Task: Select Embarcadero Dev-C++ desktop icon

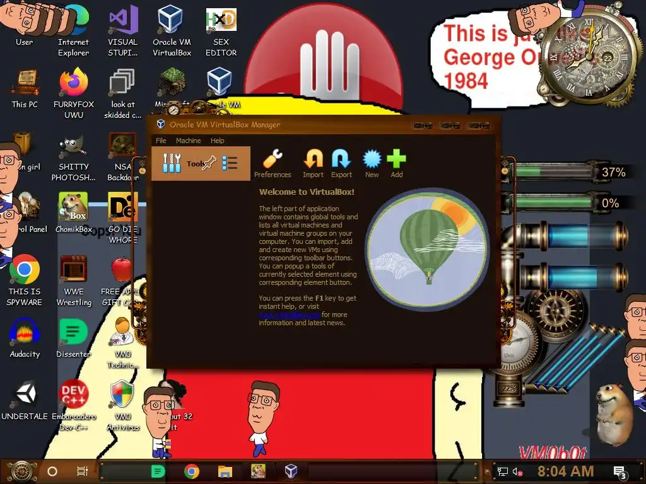Action: point(74,405)
